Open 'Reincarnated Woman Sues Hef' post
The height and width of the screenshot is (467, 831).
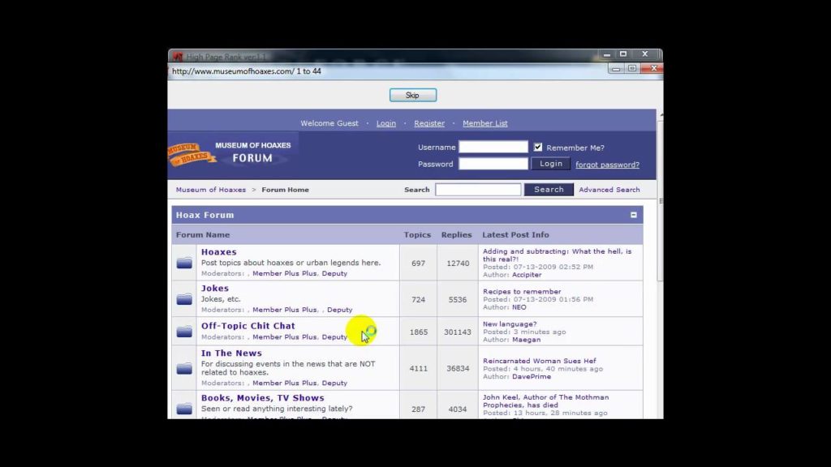coord(539,361)
